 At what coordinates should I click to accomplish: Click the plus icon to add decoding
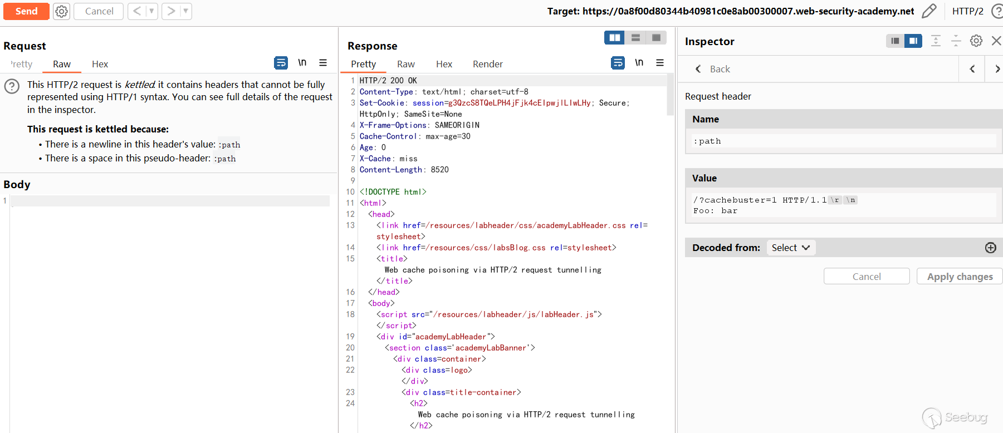click(x=990, y=248)
